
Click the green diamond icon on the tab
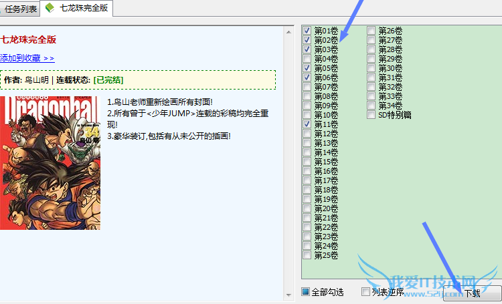click(50, 9)
